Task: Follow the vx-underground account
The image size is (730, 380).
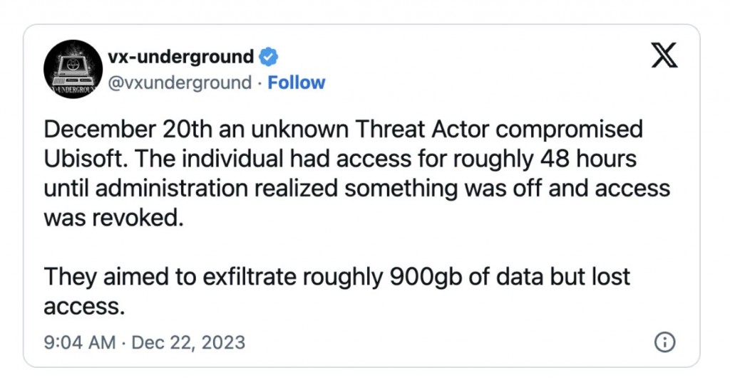Action: 297,83
